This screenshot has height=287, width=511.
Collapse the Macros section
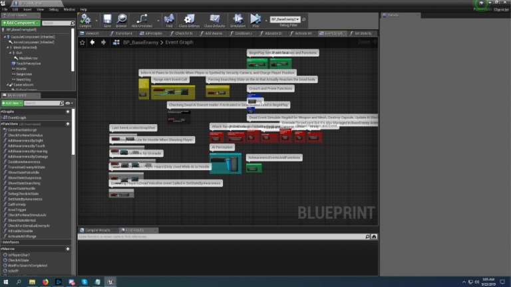(x=1, y=249)
